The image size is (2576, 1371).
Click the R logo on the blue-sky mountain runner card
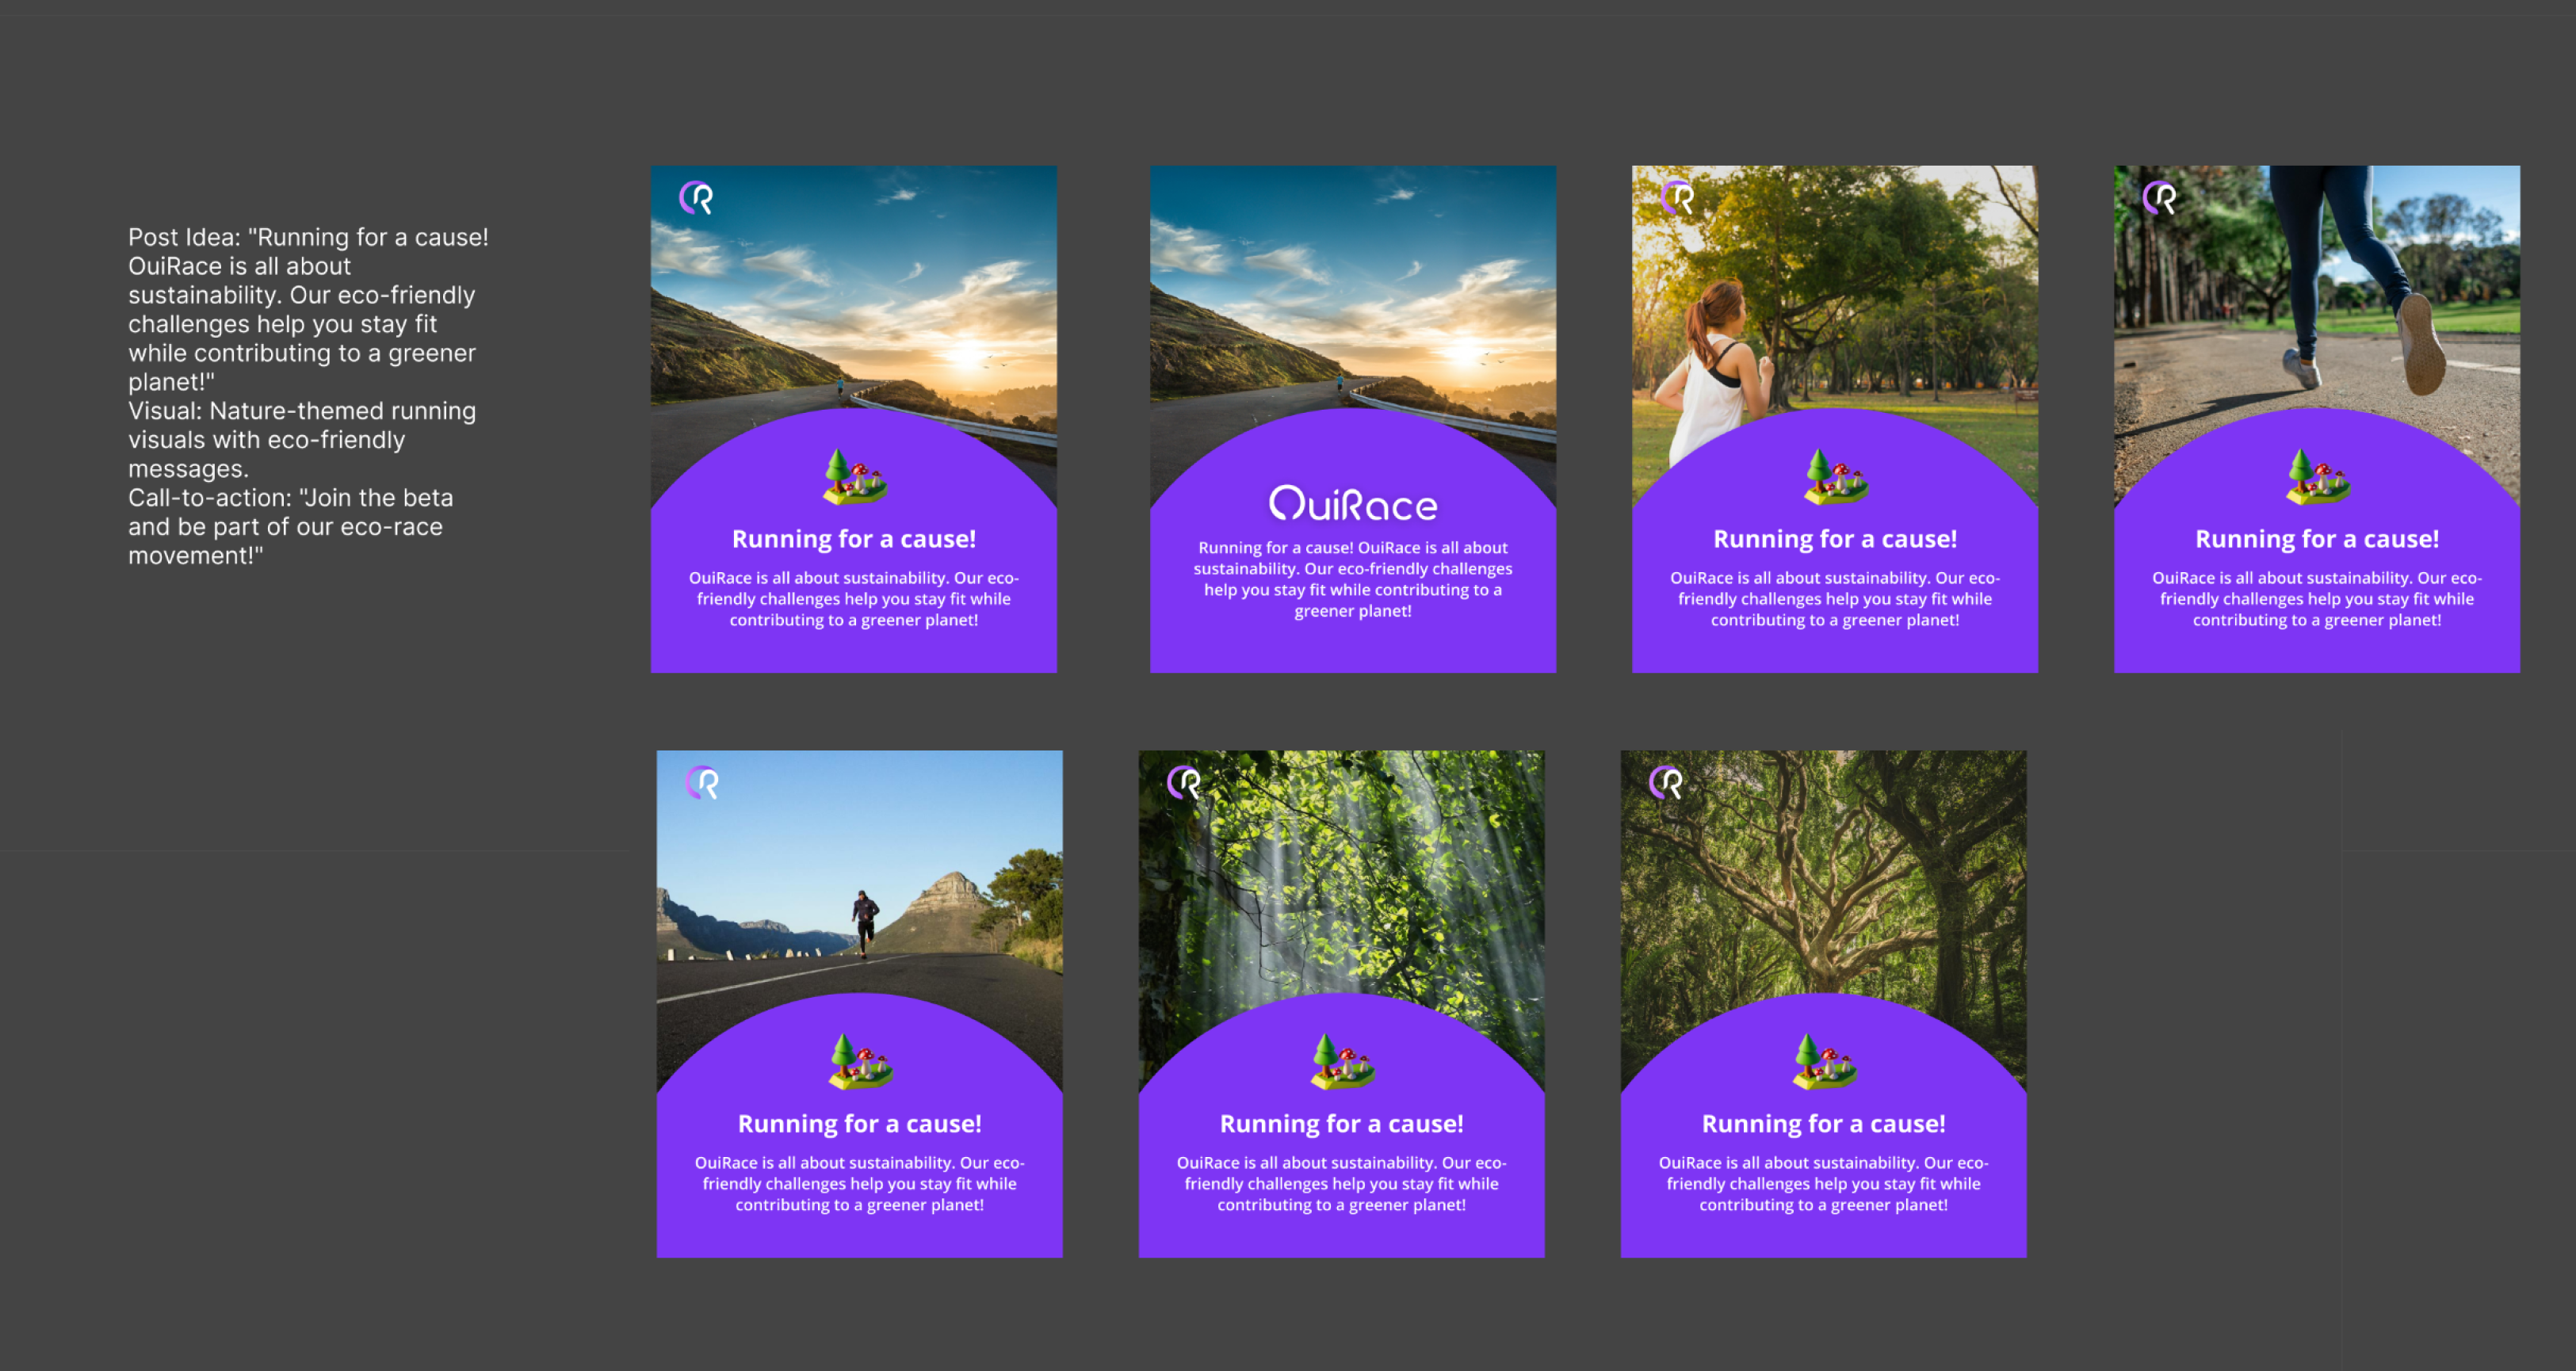[x=702, y=783]
